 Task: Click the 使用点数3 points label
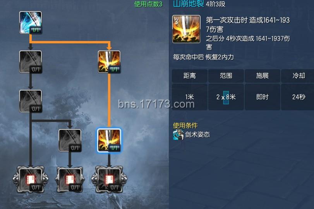coord(148,4)
